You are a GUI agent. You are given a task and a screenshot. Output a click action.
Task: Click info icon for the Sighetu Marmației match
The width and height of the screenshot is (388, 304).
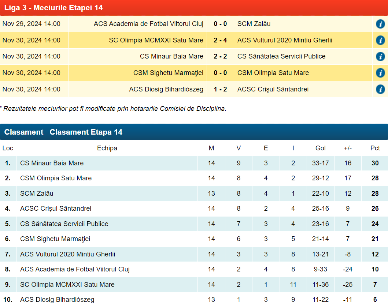tap(380, 73)
